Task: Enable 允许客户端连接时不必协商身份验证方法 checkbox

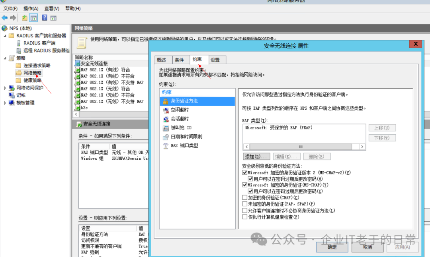Action: (x=244, y=211)
